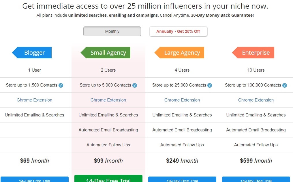Open help icon beside 5,000 Contacts
Image resolution: width=293 pixels, height=182 pixels.
[135, 85]
